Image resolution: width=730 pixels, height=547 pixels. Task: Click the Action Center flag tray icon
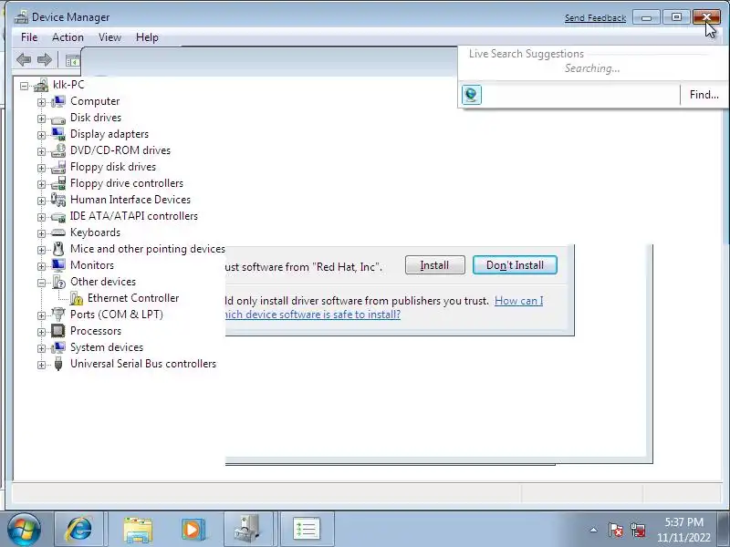(x=615, y=530)
